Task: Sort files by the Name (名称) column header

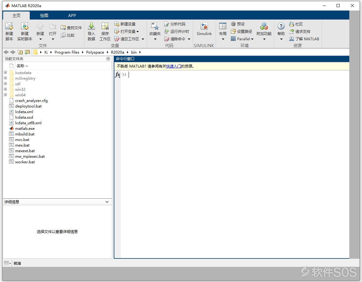Action: (x=63, y=66)
